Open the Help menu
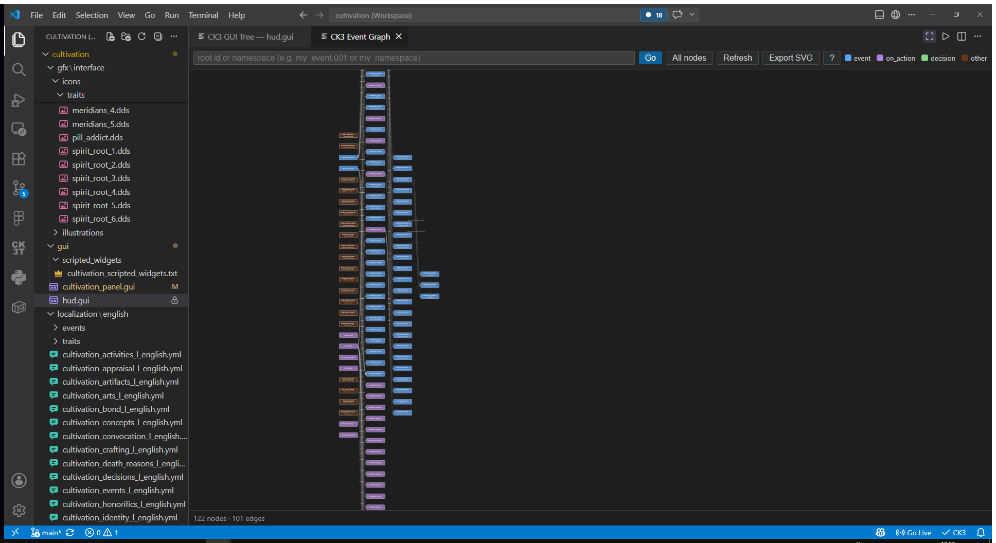The height and width of the screenshot is (543, 996). click(236, 15)
